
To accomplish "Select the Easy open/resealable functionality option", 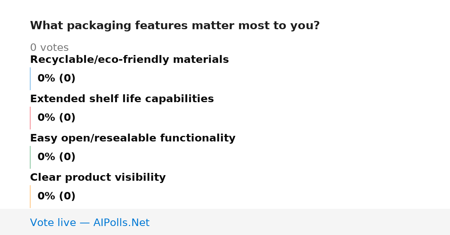I will (133, 138).
